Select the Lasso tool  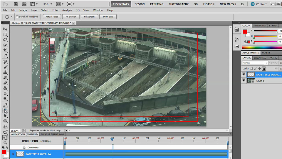(5, 40)
